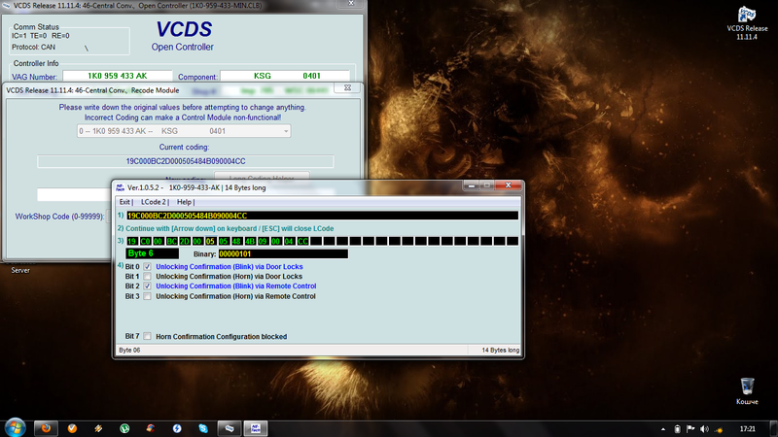Select the green 05 byte cell before 48

[224, 241]
